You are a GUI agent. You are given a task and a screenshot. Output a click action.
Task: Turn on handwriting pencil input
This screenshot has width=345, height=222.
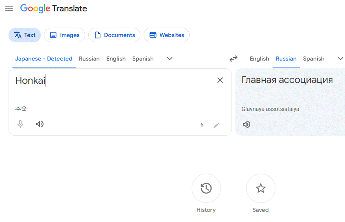[216, 125]
